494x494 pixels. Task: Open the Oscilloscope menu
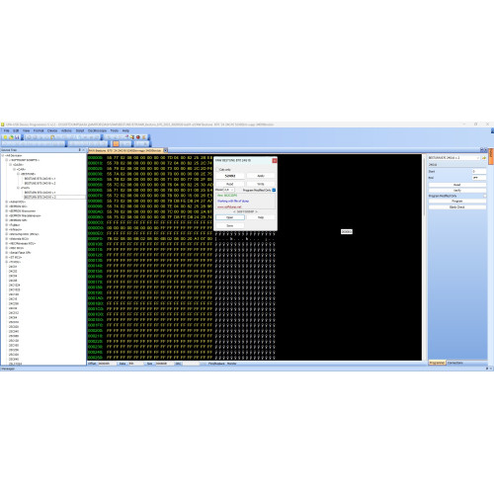97,130
